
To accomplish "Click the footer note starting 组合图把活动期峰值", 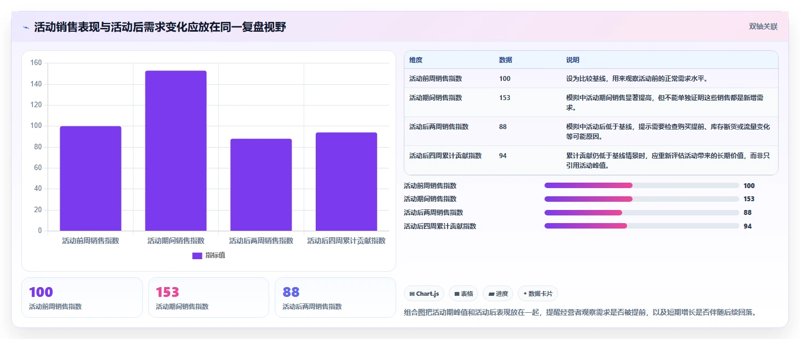I will [x=580, y=313].
